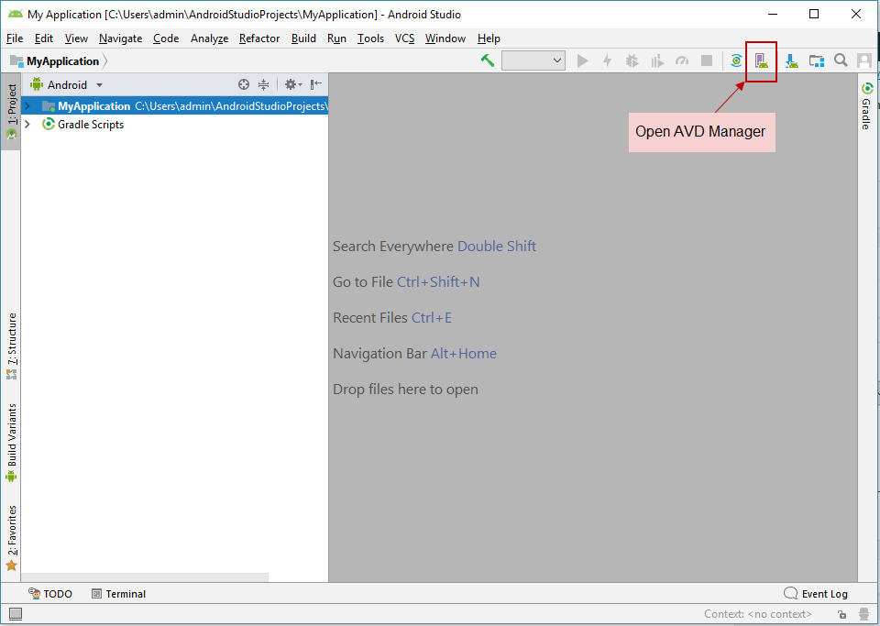Toggle the Build Variants tool window tab
This screenshot has width=880, height=626.
tap(11, 443)
